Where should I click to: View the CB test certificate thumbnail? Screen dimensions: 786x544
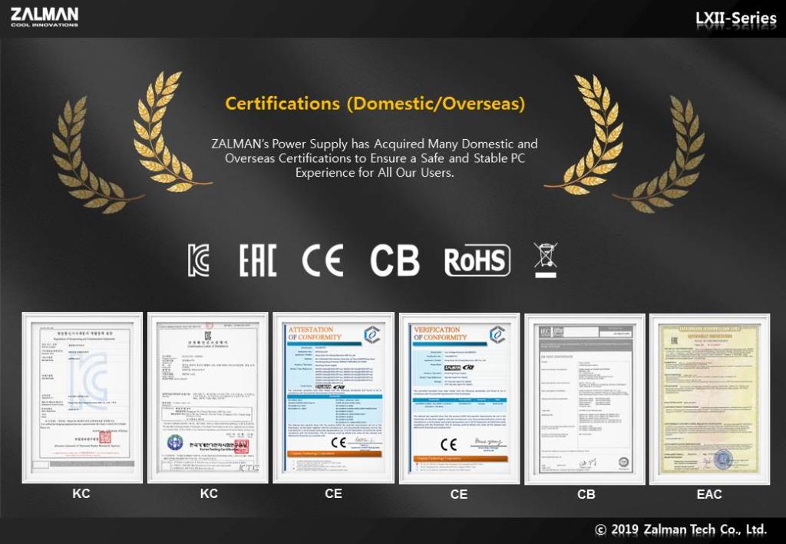[585, 398]
